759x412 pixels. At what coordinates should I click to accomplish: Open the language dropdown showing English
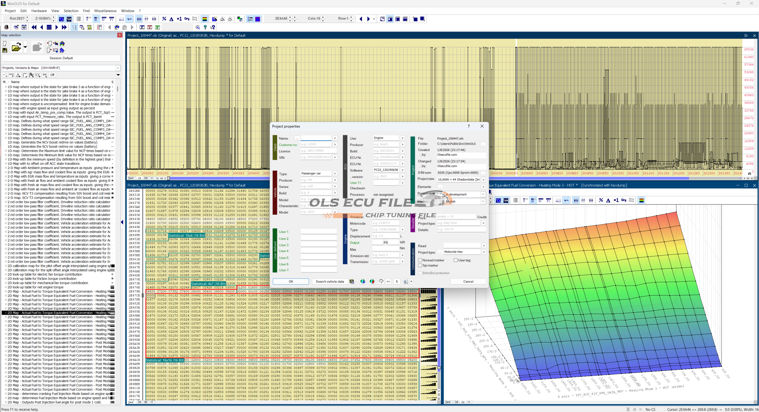coord(483,202)
